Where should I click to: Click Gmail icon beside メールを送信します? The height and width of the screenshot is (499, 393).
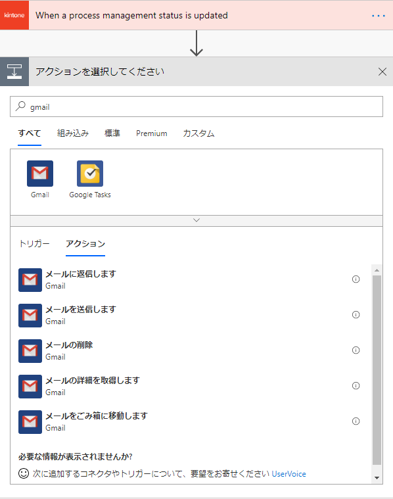pyautogui.click(x=30, y=316)
